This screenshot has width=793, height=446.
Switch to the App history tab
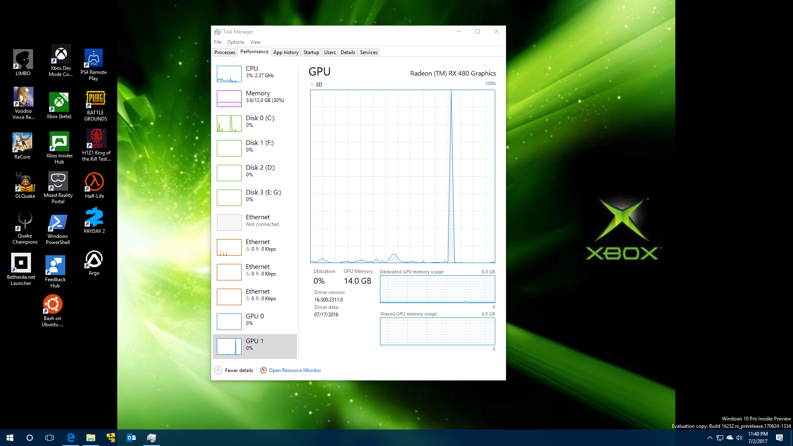tap(286, 52)
